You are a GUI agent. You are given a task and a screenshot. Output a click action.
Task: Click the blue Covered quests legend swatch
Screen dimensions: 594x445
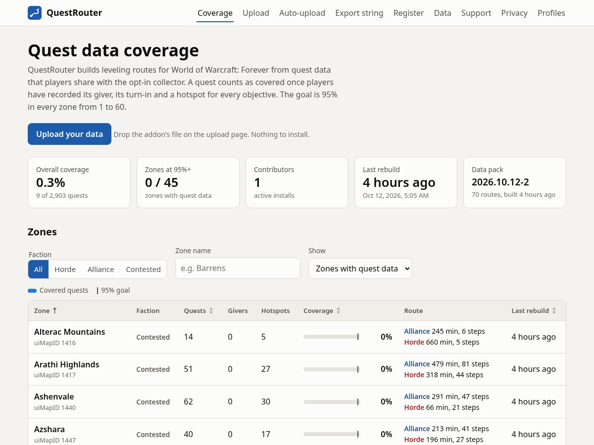point(32,291)
